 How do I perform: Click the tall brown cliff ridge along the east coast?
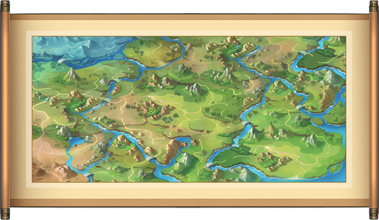pos(328,97)
